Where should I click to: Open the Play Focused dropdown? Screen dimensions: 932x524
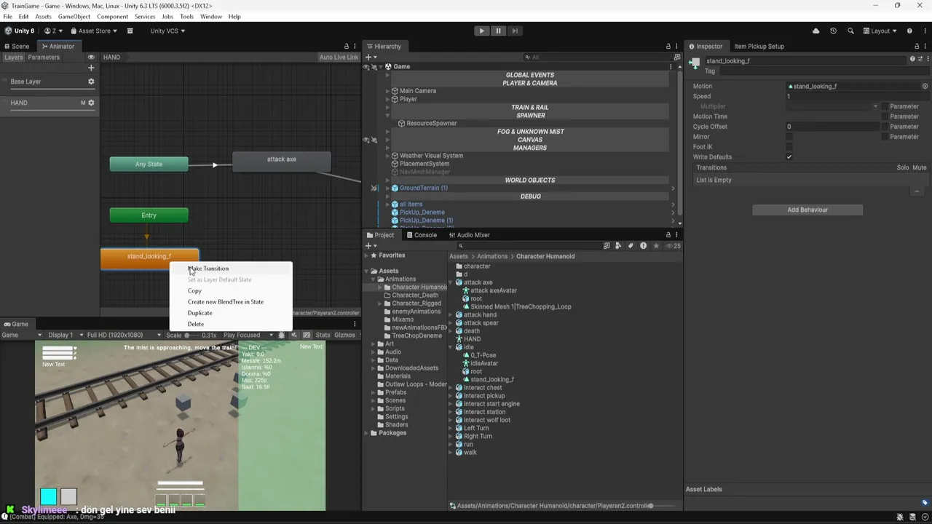click(x=248, y=335)
